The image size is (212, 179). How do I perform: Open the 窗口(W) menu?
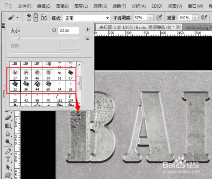coord(195,6)
